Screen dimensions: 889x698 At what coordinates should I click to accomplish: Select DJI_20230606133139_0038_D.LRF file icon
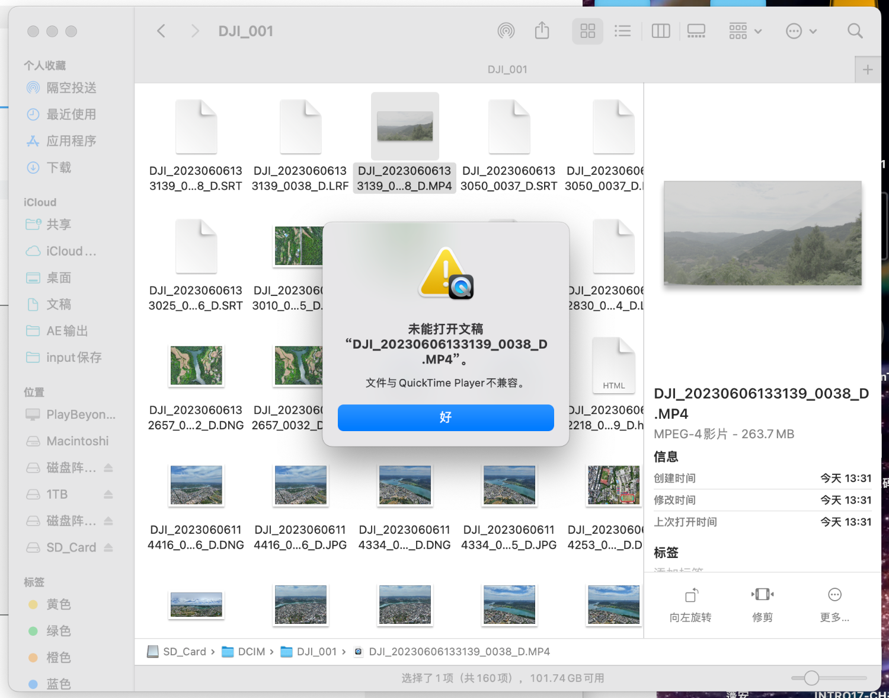click(300, 127)
